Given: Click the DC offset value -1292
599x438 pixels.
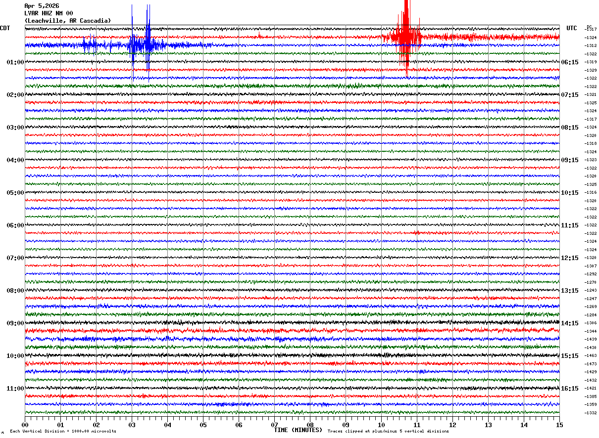Looking at the screenshot, I should 590,274.
